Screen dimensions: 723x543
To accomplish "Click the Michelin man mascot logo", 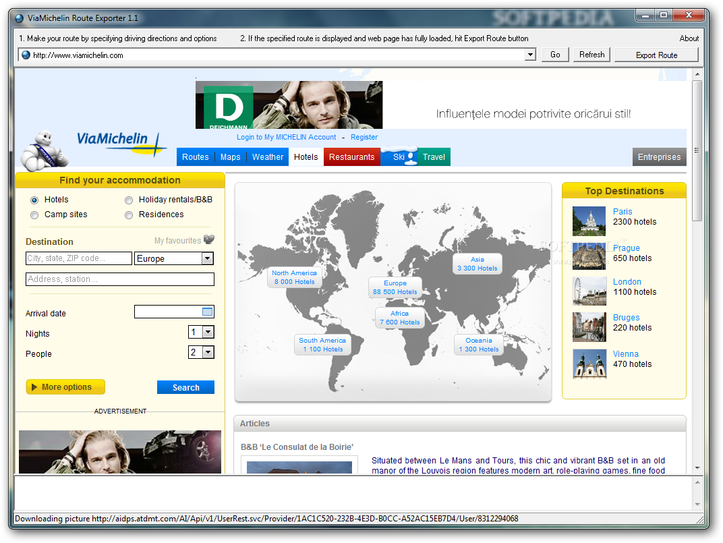I will point(45,151).
